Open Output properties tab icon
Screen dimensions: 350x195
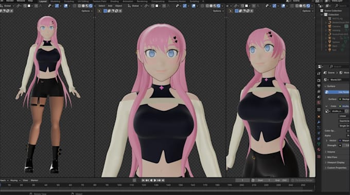coord(319,86)
